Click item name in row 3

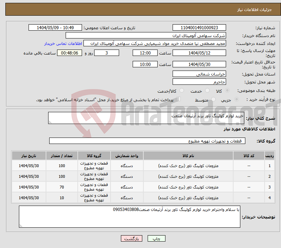click(188, 187)
